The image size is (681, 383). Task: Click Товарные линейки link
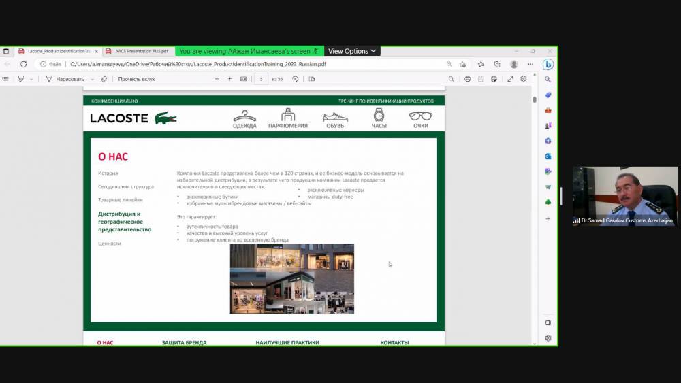121,200
